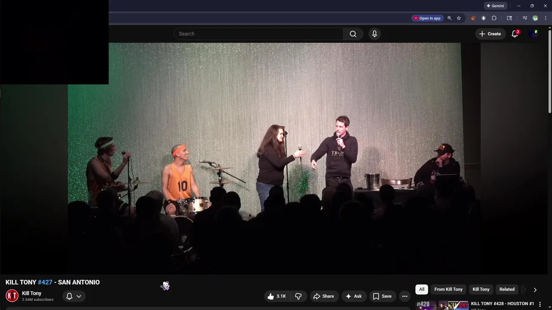The image size is (552, 310).
Task: Click the video player to pause
Action: 273,158
